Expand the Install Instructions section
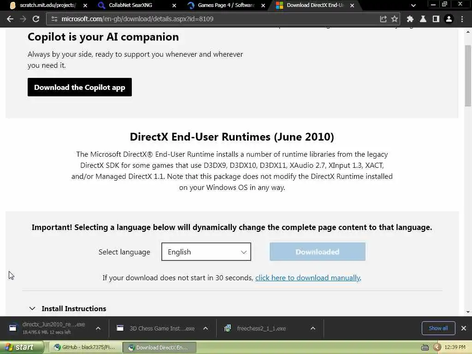 pos(68,308)
